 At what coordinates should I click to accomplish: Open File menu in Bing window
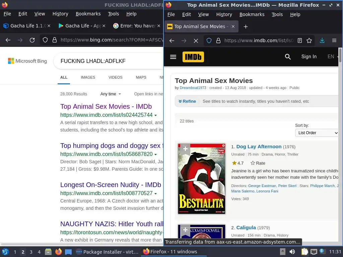(x=7, y=14)
